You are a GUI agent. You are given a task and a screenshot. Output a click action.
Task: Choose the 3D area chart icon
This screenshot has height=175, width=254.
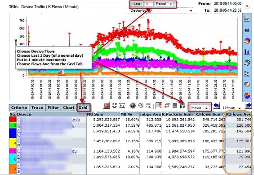(x=247, y=40)
